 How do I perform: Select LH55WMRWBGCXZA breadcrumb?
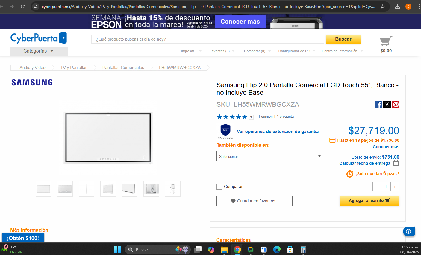coord(180,68)
